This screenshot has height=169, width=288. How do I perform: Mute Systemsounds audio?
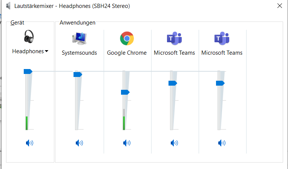[79, 143]
